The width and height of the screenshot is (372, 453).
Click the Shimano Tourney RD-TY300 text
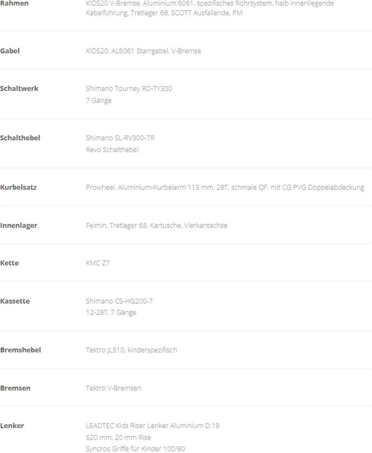tap(129, 88)
